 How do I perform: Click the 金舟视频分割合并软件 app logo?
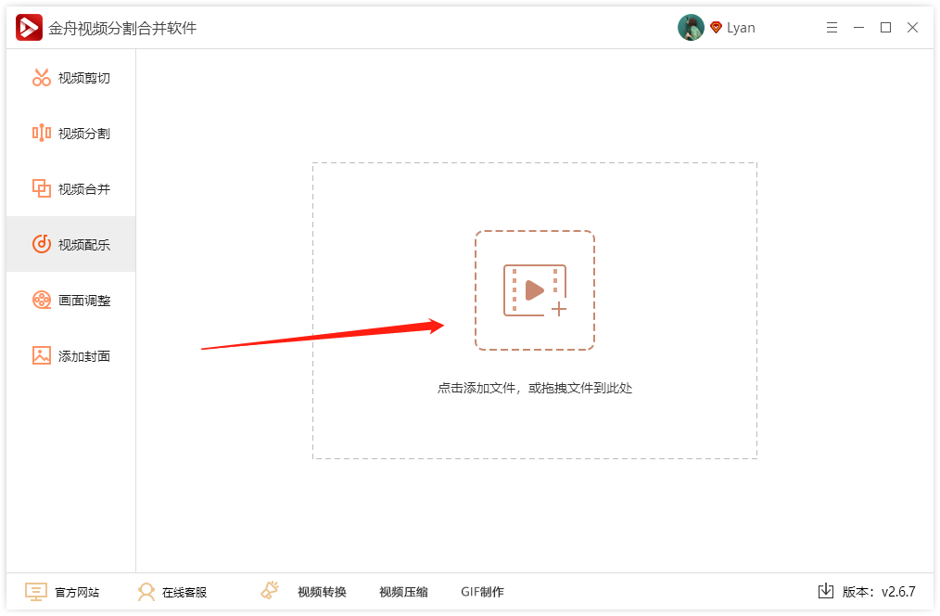click(29, 28)
